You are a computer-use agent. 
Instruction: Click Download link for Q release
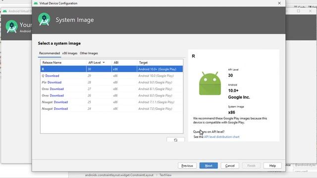click(52, 76)
